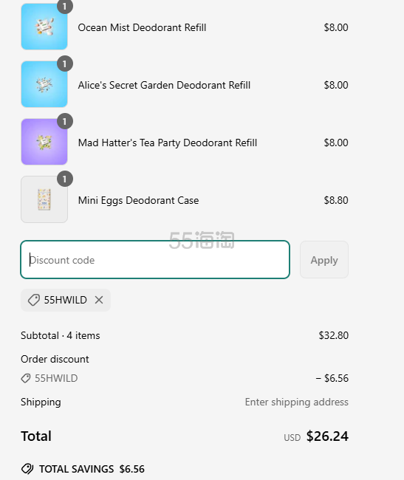
Task: Click tag icon beside Order discount 55HWILD
Action: (x=26, y=378)
